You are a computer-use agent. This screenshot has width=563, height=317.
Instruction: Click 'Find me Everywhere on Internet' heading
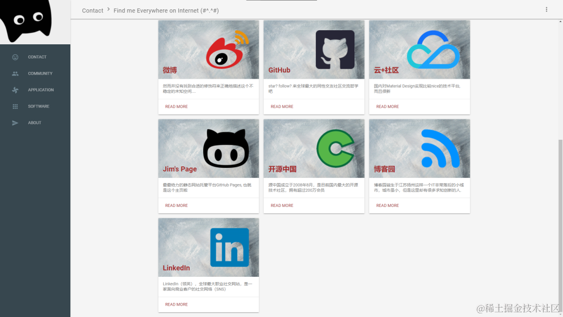pos(166,11)
